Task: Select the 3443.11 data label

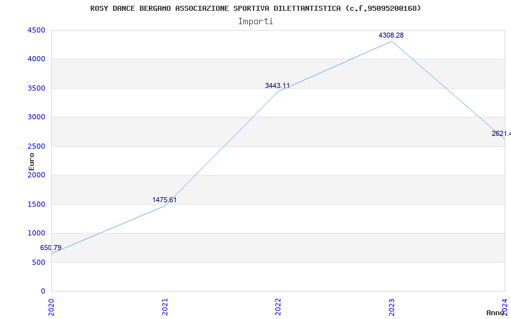Action: click(277, 85)
